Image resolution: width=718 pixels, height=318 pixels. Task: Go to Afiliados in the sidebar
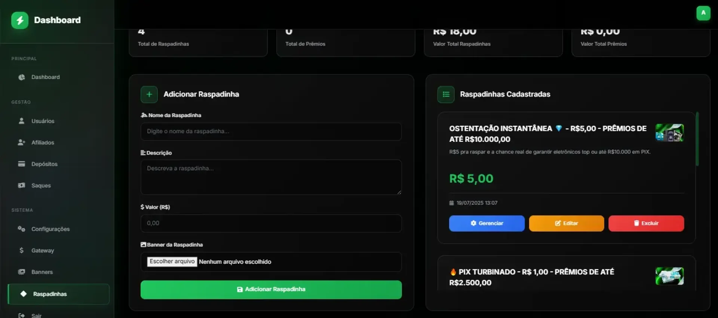click(x=43, y=143)
